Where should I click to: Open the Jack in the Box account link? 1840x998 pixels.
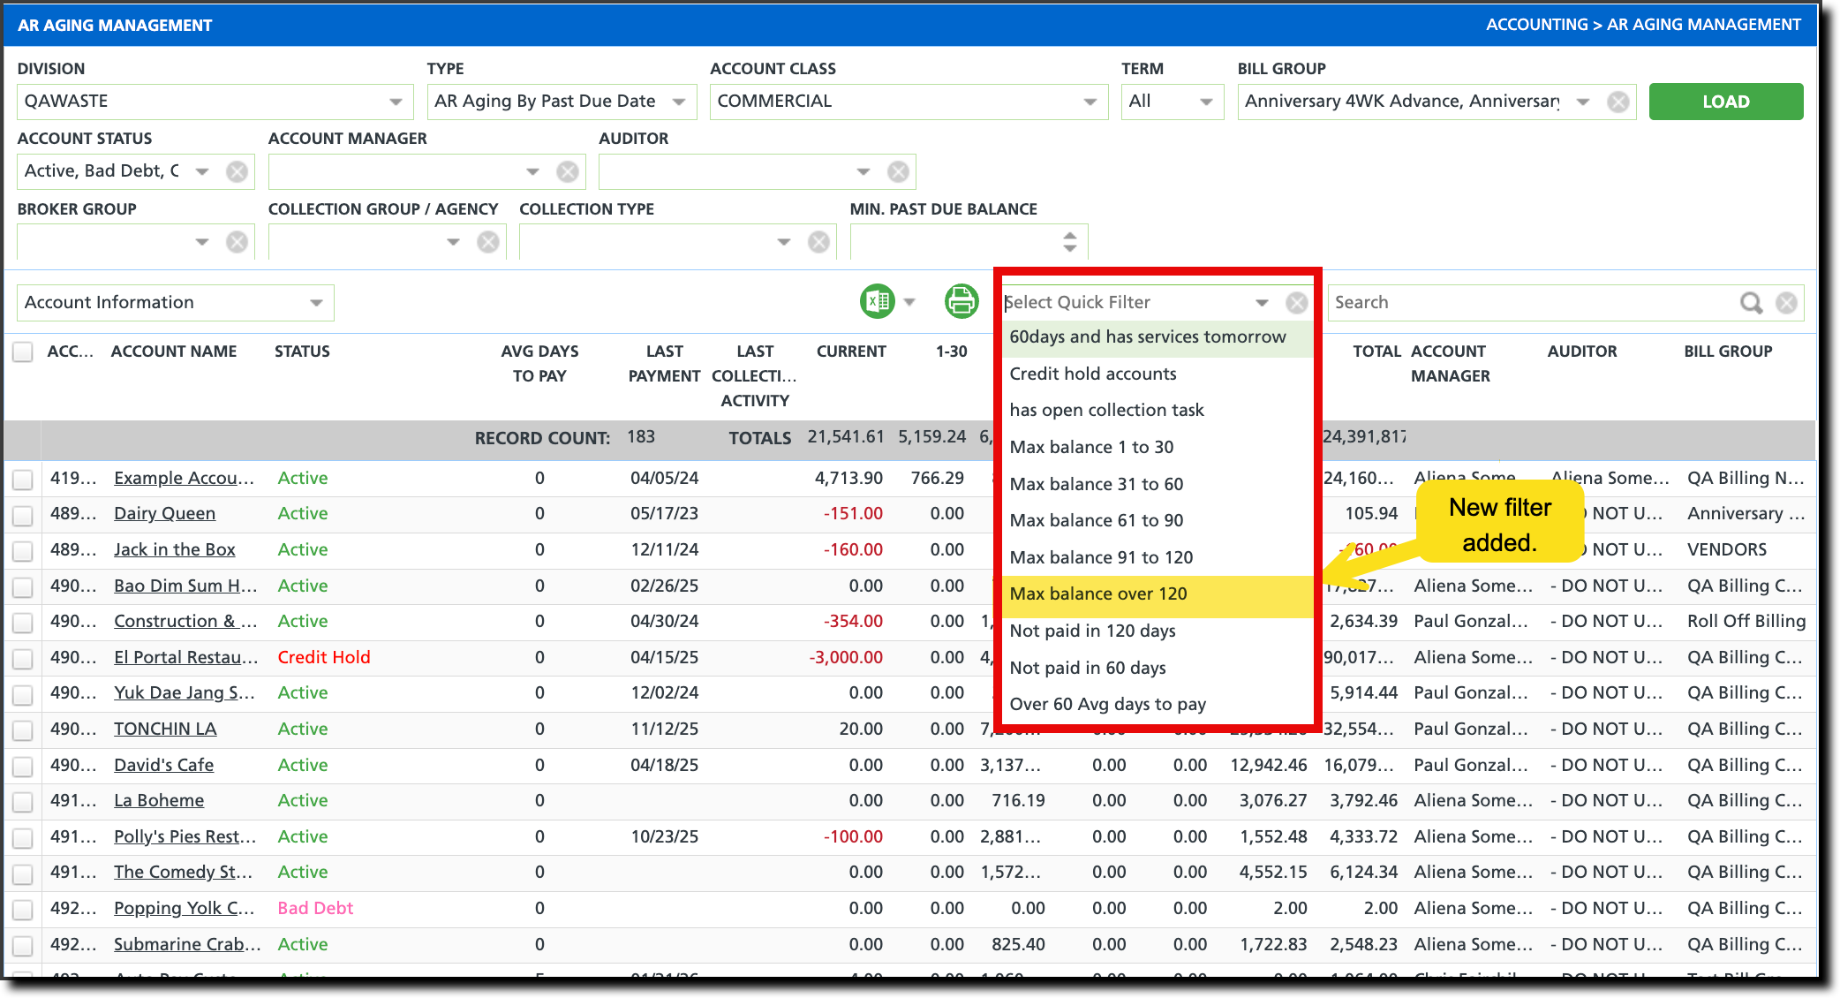point(175,549)
